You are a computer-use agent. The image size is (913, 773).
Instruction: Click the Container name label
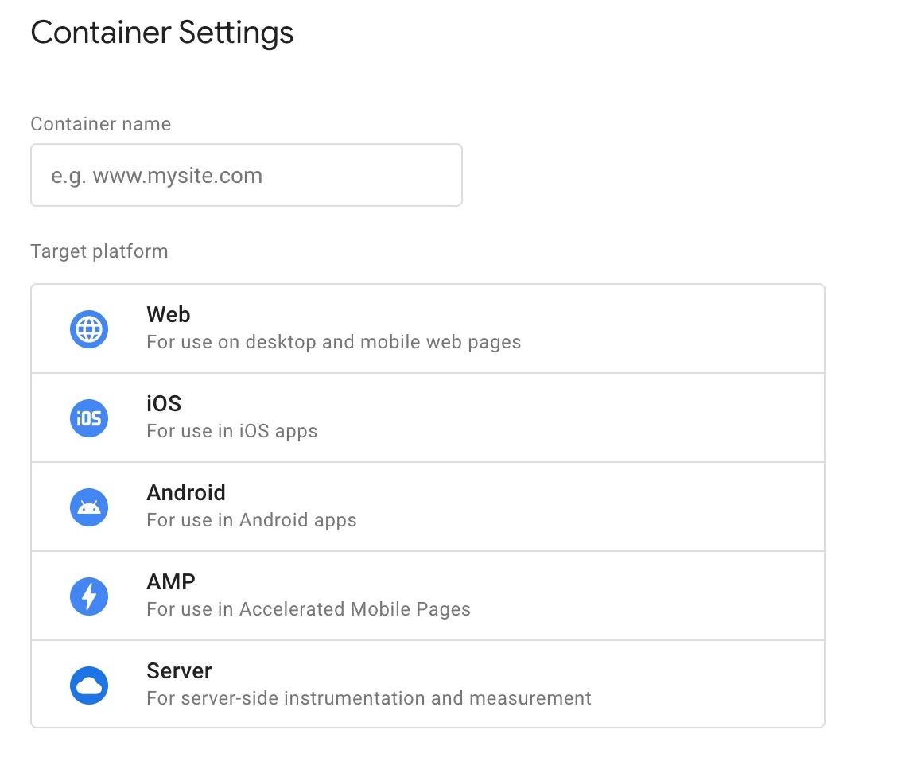[x=101, y=124]
